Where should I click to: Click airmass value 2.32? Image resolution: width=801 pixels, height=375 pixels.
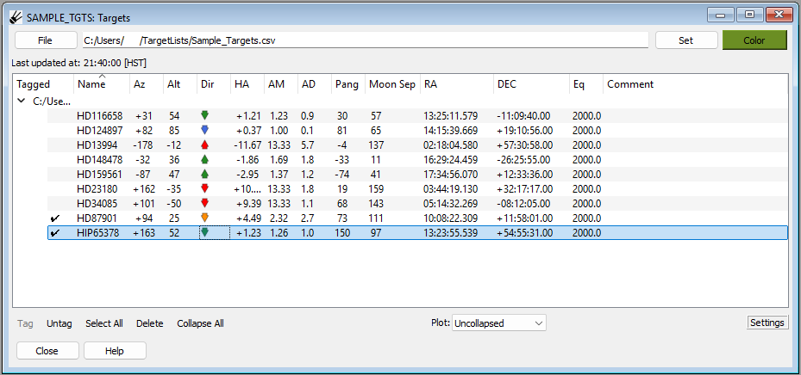pyautogui.click(x=278, y=218)
